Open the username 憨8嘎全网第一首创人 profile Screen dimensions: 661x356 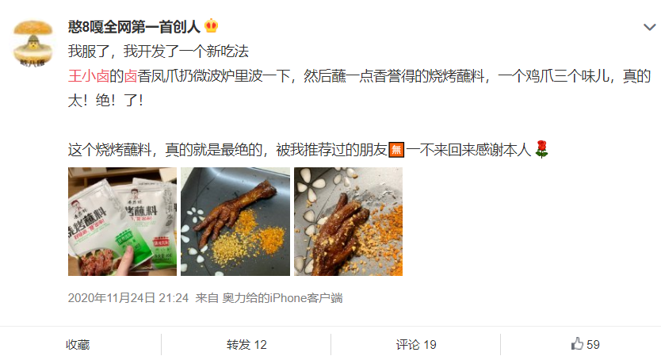point(134,27)
